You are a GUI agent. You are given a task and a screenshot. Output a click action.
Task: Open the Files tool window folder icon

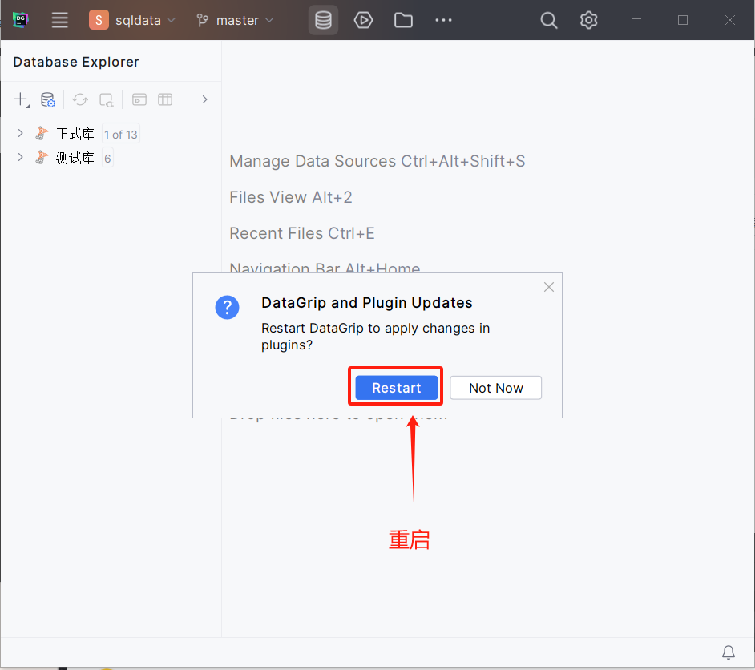click(403, 20)
